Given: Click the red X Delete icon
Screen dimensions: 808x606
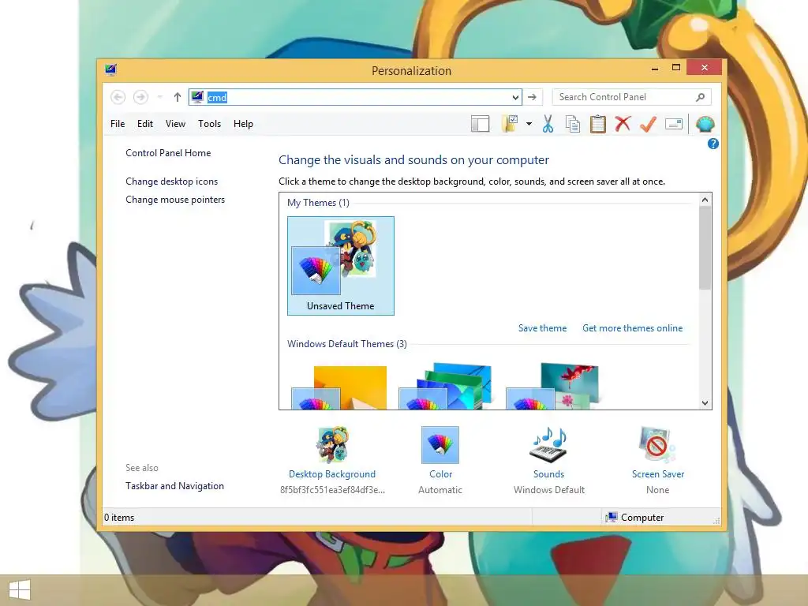Looking at the screenshot, I should (623, 124).
